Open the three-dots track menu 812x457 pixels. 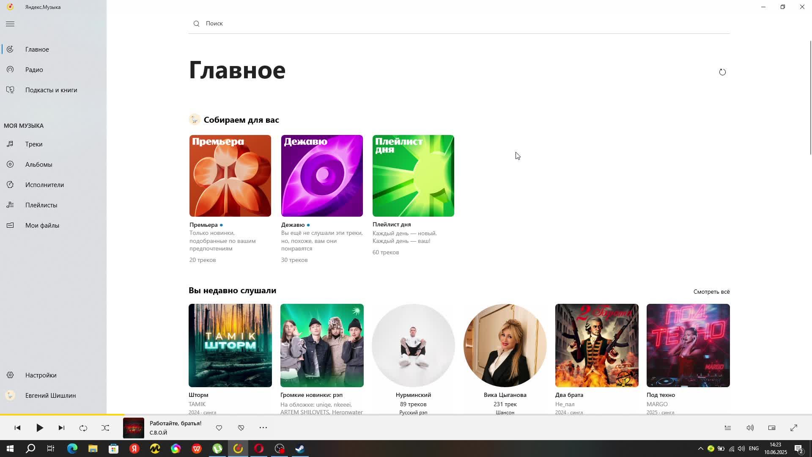[263, 428]
